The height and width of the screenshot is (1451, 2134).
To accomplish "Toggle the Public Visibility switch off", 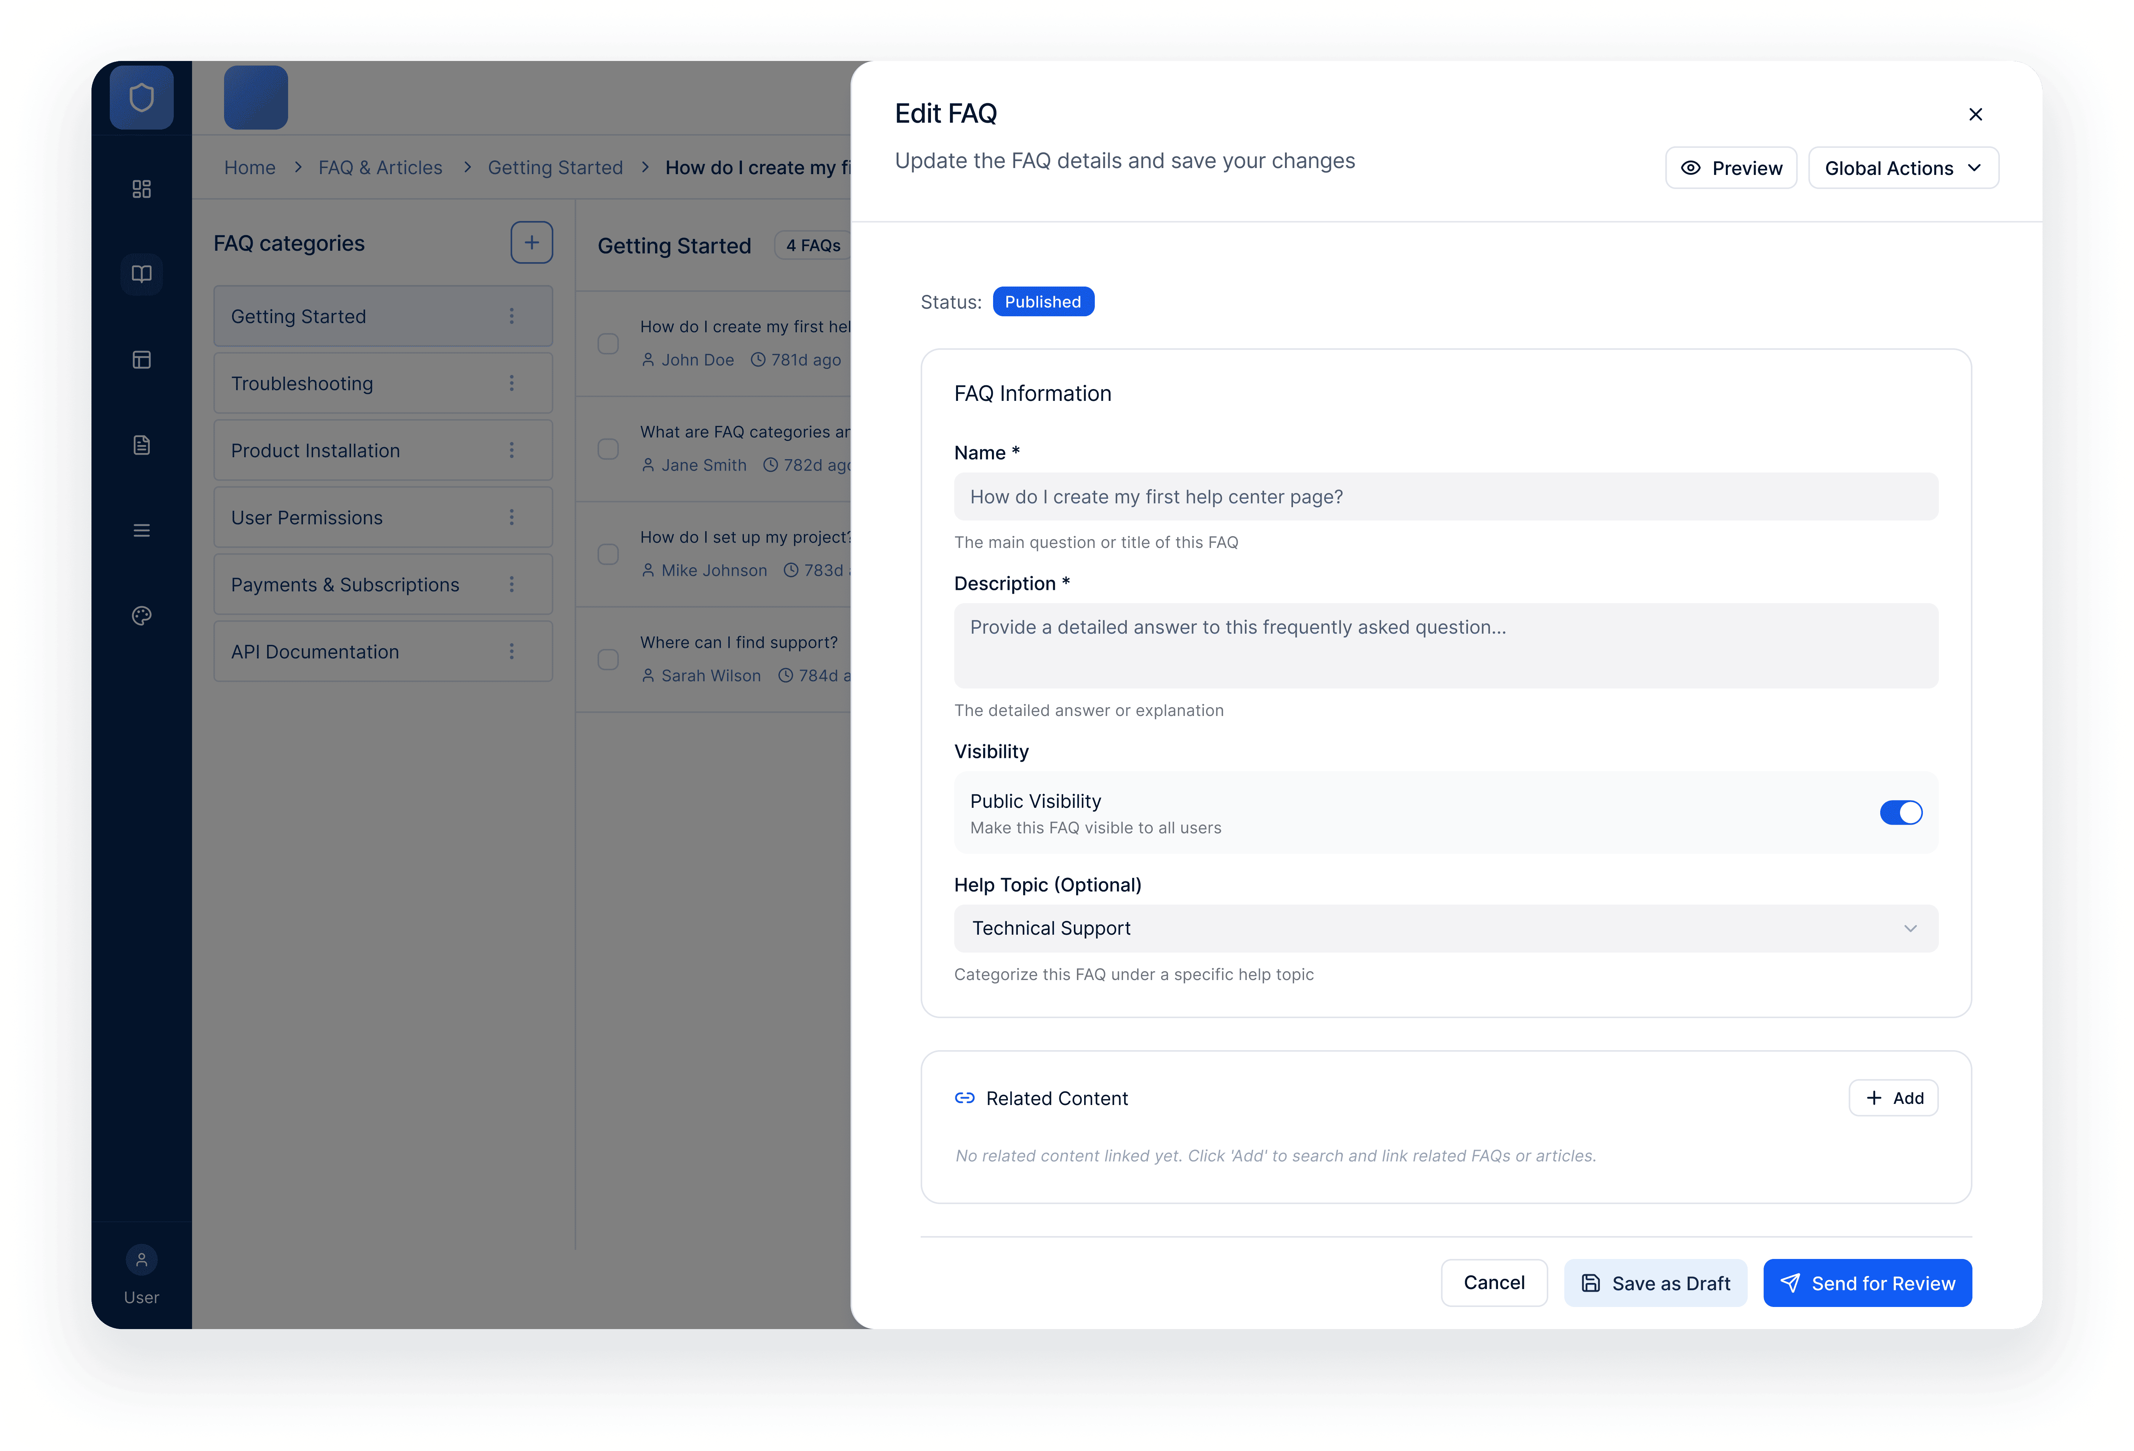I will [1900, 813].
